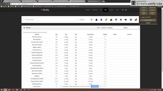Open the Workout bookmarks folder
The width and height of the screenshot is (163, 91).
pos(4,6)
